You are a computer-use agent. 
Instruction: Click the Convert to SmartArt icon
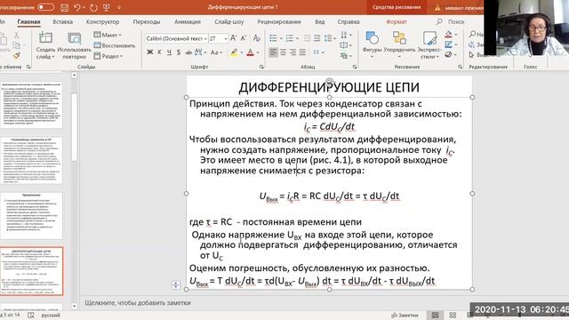point(344,56)
